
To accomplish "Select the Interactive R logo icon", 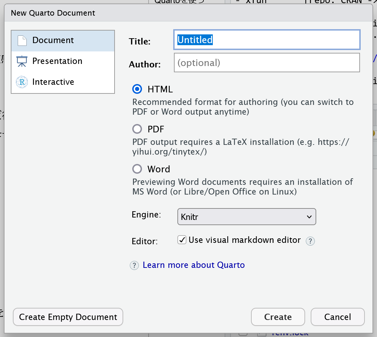I will tap(22, 82).
